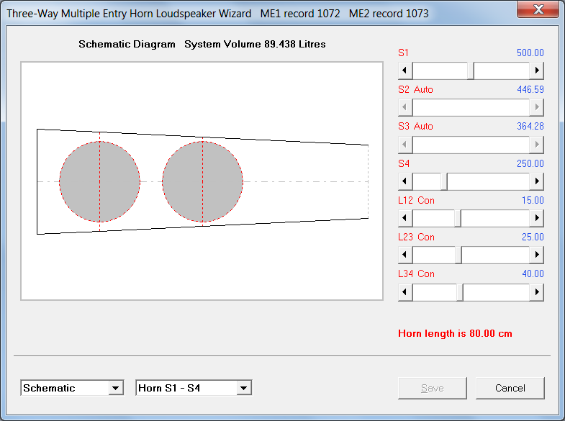Click the S1 slider right arrow

coord(536,71)
